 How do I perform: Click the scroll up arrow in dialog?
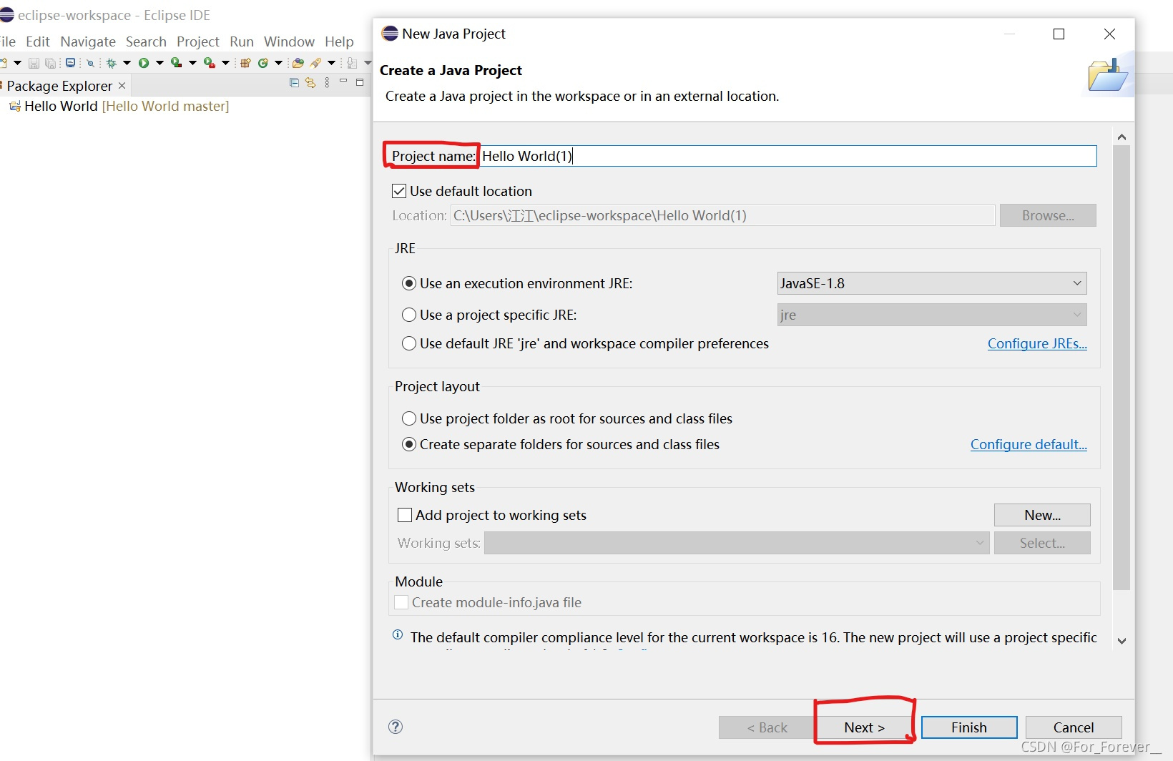click(x=1122, y=137)
